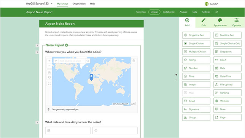Switch to the Edit tab

tap(204, 22)
